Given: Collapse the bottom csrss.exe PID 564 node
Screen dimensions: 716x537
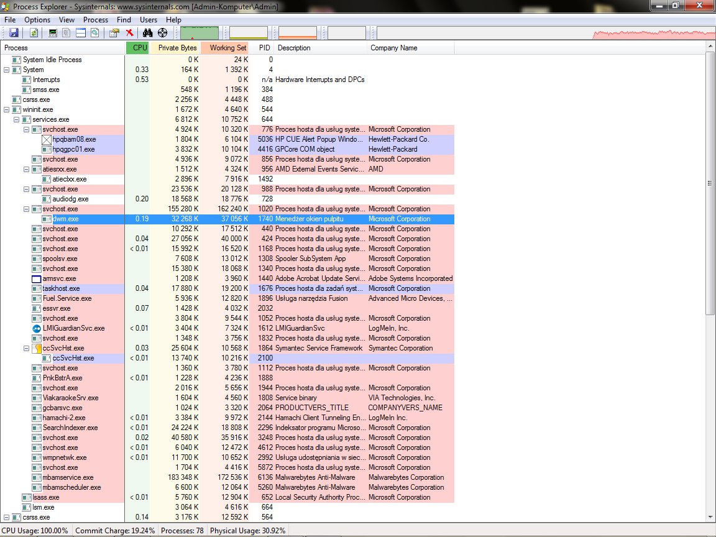Looking at the screenshot, I should (6, 517).
